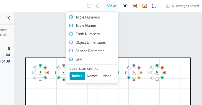This screenshot has height=105, width=202.
Task: Enable Object Dimensions checkbox
Action: 71,42
